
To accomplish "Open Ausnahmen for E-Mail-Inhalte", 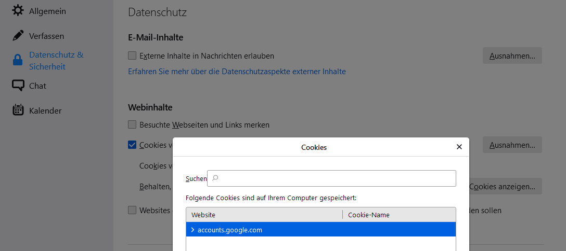I will (x=512, y=55).
